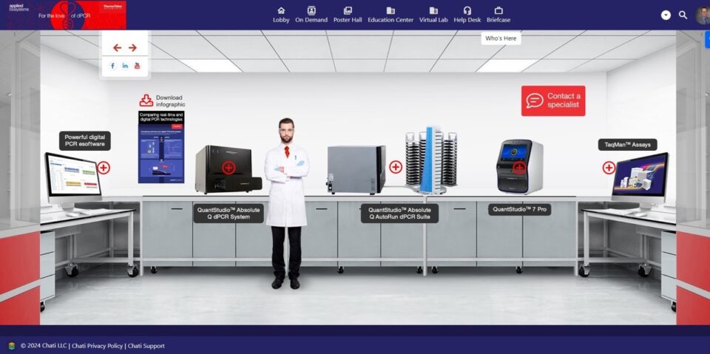
Task: Click the Chati logo icon in footer
Action: coord(12,346)
